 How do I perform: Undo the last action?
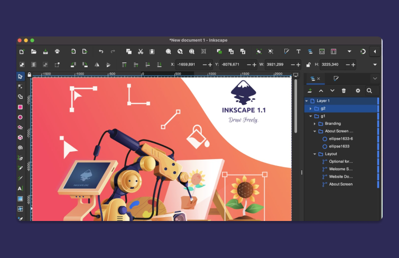coord(101,52)
